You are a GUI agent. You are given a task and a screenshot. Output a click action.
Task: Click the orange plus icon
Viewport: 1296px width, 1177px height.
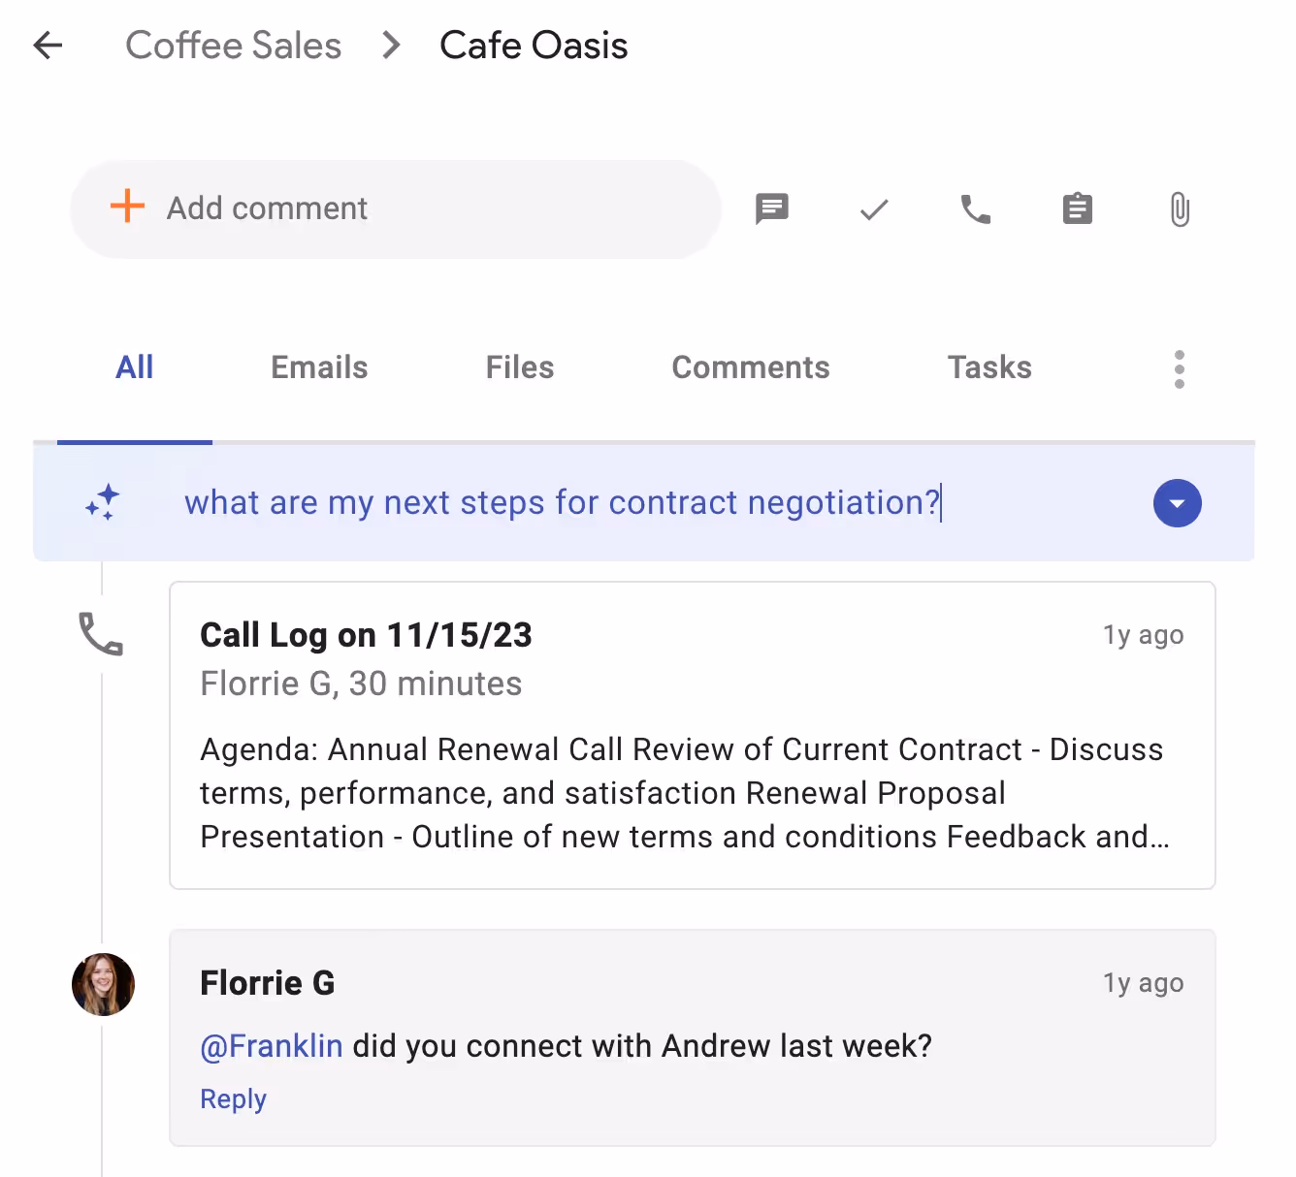coord(127,207)
